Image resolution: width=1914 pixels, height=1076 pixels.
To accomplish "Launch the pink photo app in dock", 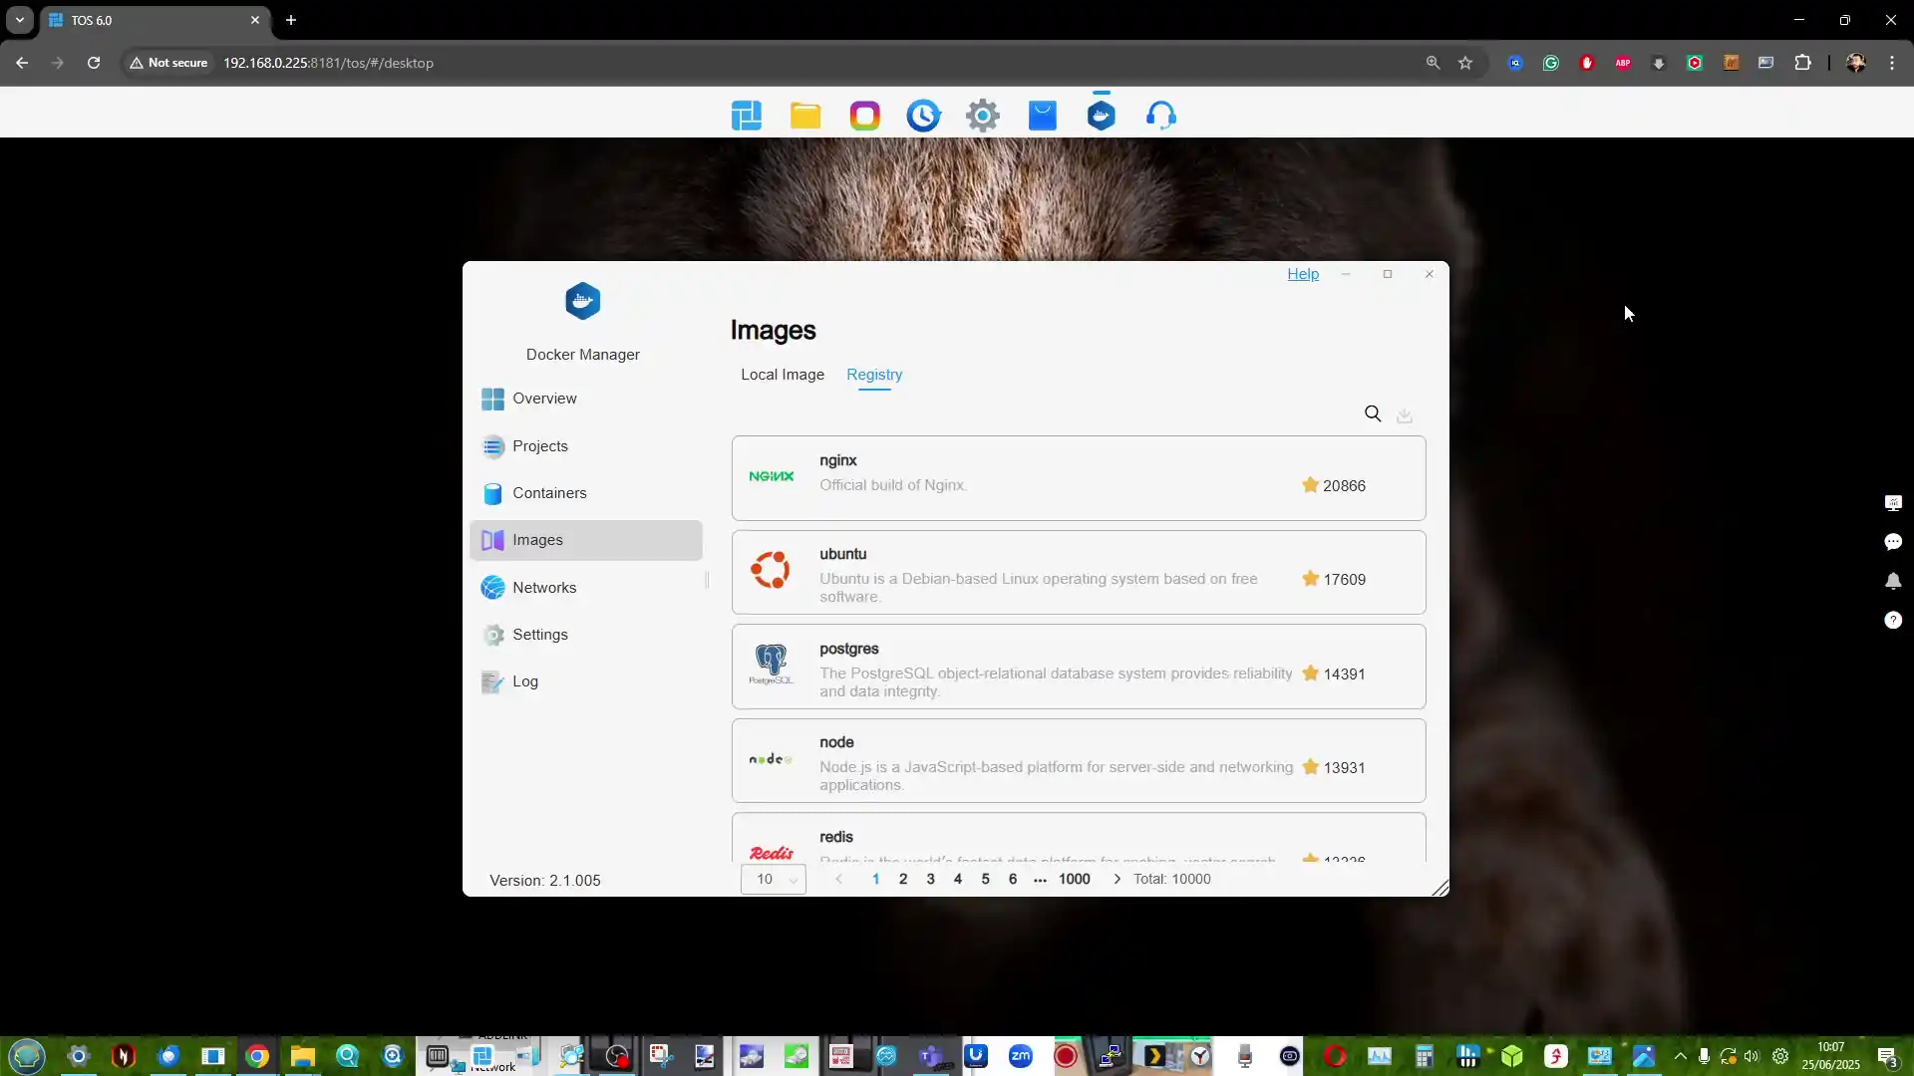I will click(864, 116).
